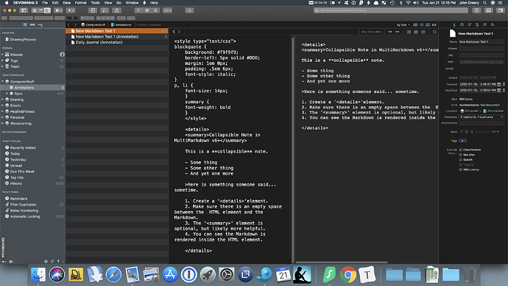Toggle Unread mark in toolbar
Viewport: 508px width, 286px height.
[147, 10]
